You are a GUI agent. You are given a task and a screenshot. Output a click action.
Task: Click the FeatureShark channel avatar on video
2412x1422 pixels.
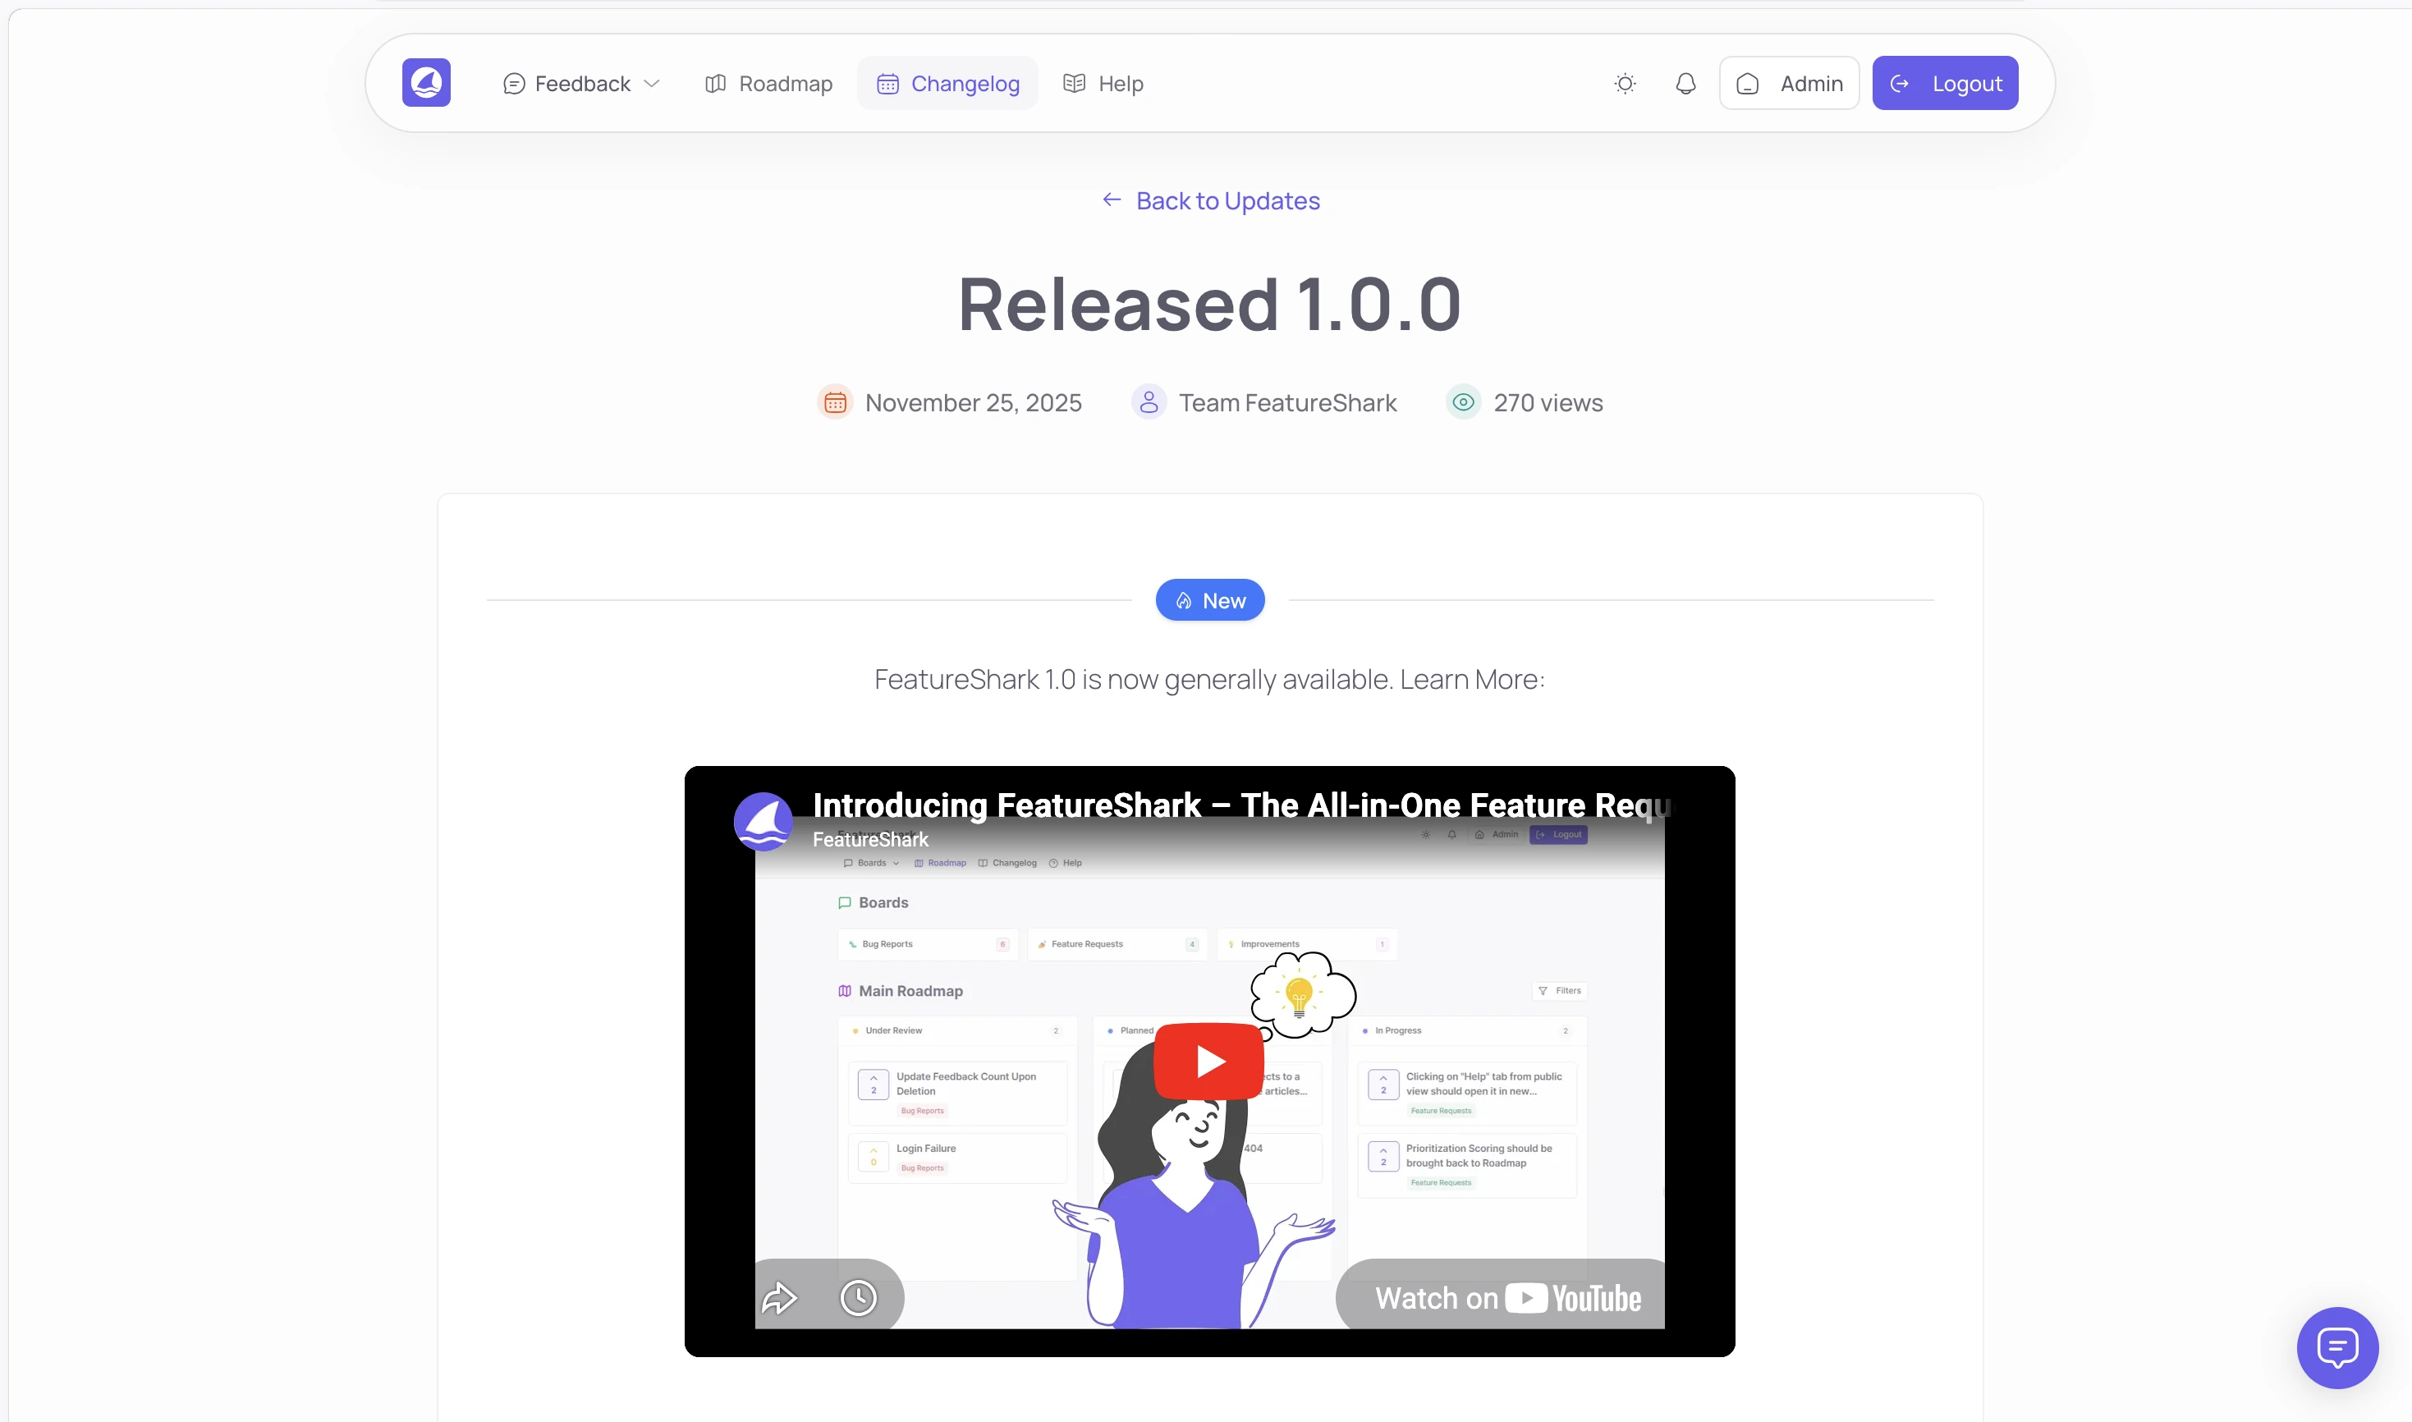point(763,821)
